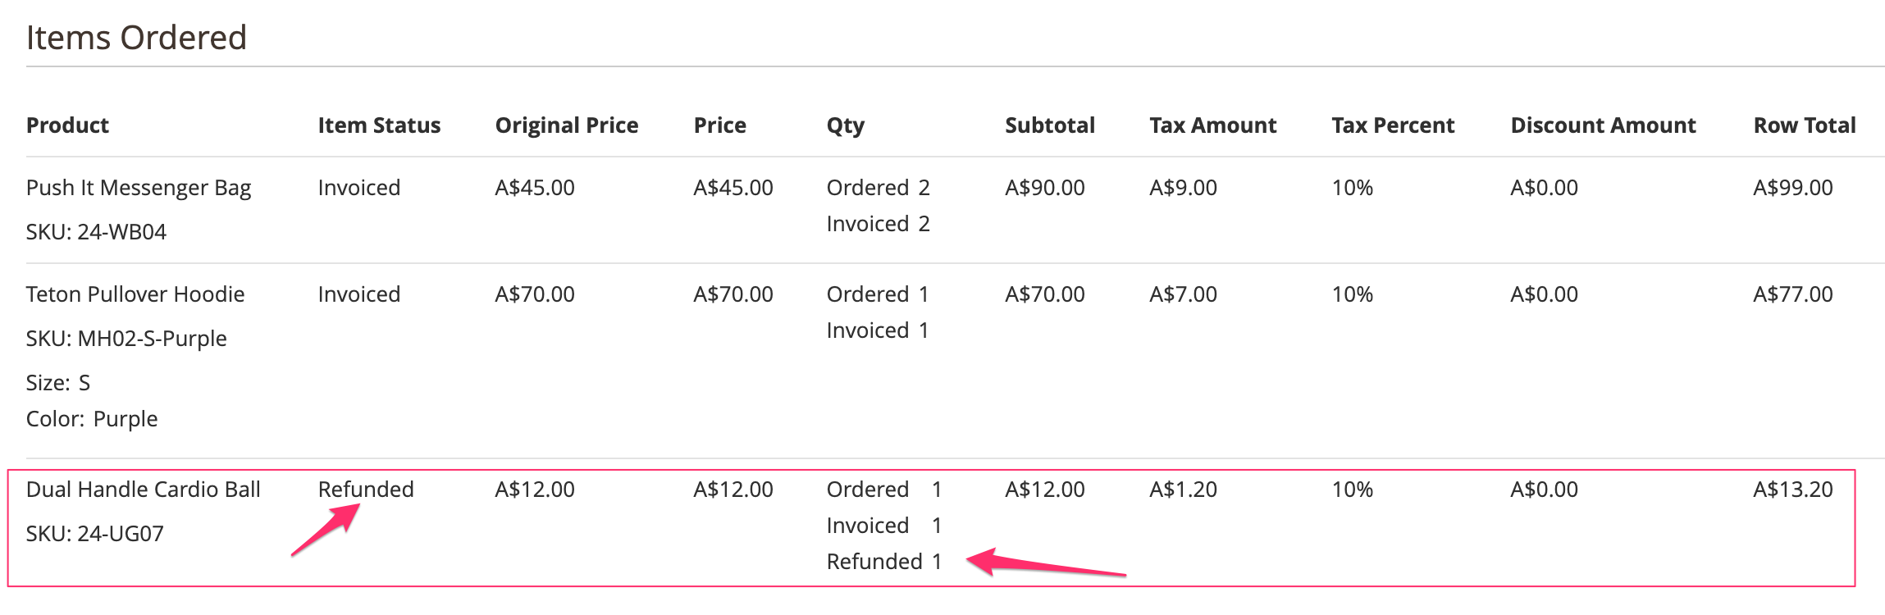The width and height of the screenshot is (1885, 615).
Task: Click SKU 24-WB04 text
Action: coord(96,232)
